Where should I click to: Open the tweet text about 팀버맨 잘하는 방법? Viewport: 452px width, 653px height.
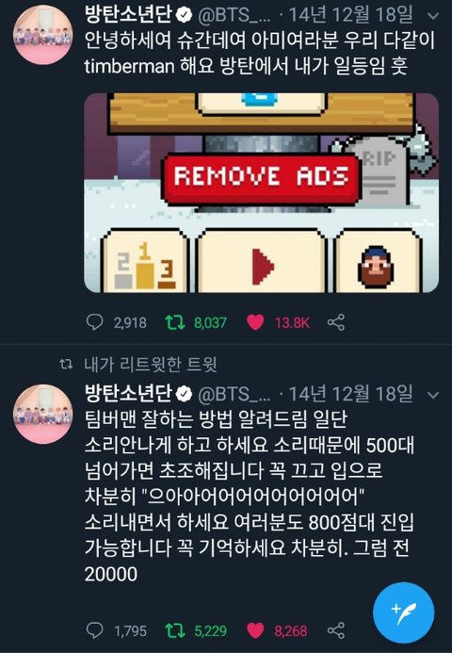[x=249, y=496]
